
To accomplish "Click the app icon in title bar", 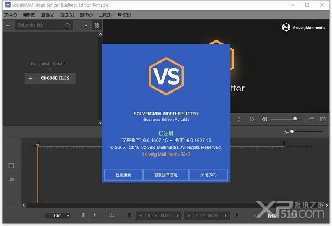I will [x=8, y=5].
